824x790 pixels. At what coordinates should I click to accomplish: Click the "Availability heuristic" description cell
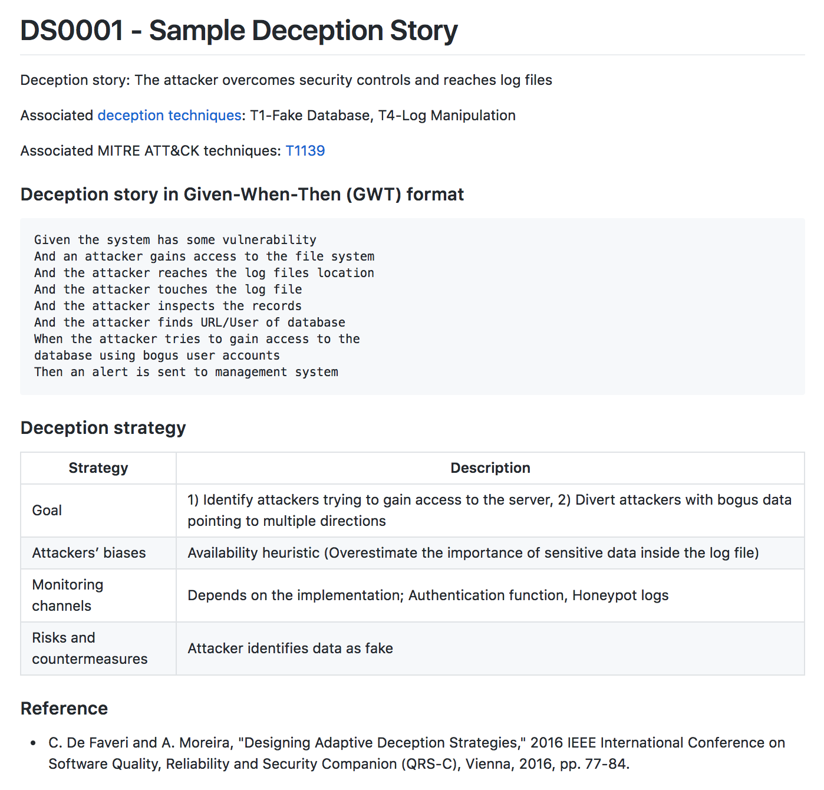490,553
